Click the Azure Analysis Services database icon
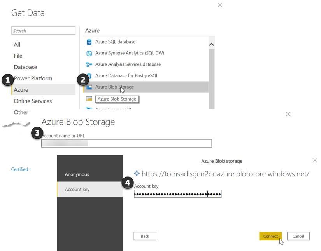 [x=89, y=64]
